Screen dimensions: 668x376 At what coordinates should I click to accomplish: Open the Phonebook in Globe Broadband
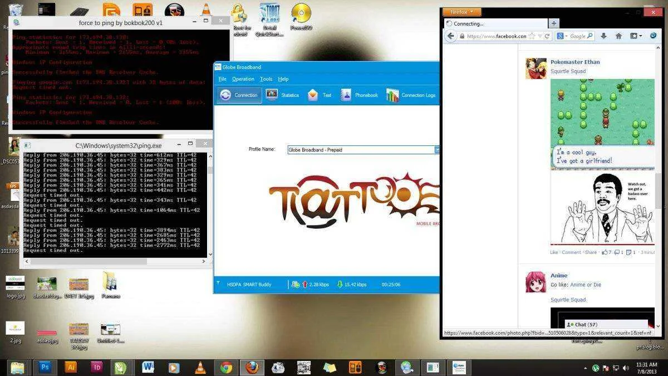(x=359, y=95)
